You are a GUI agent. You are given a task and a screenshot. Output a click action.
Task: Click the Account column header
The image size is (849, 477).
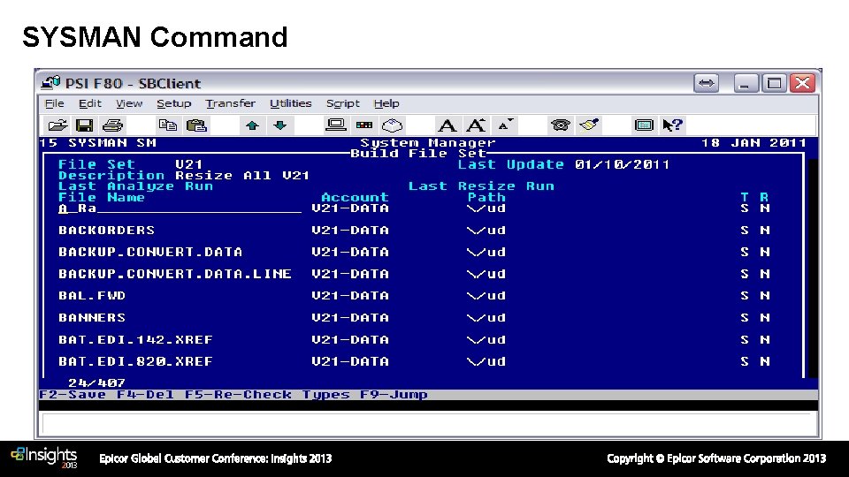[x=355, y=197]
